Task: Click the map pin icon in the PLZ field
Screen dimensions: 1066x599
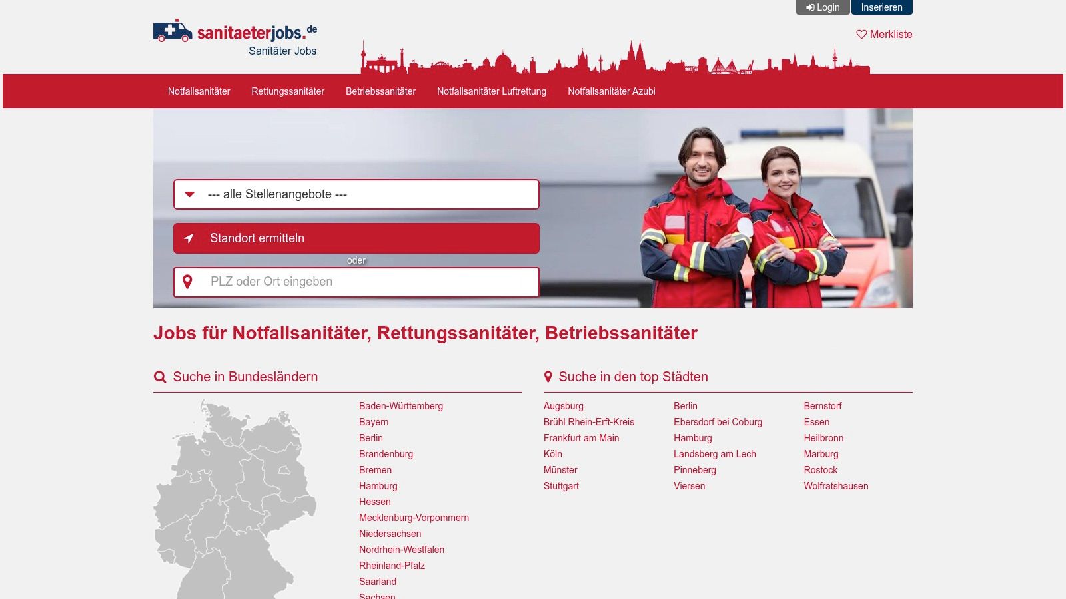Action: point(188,282)
